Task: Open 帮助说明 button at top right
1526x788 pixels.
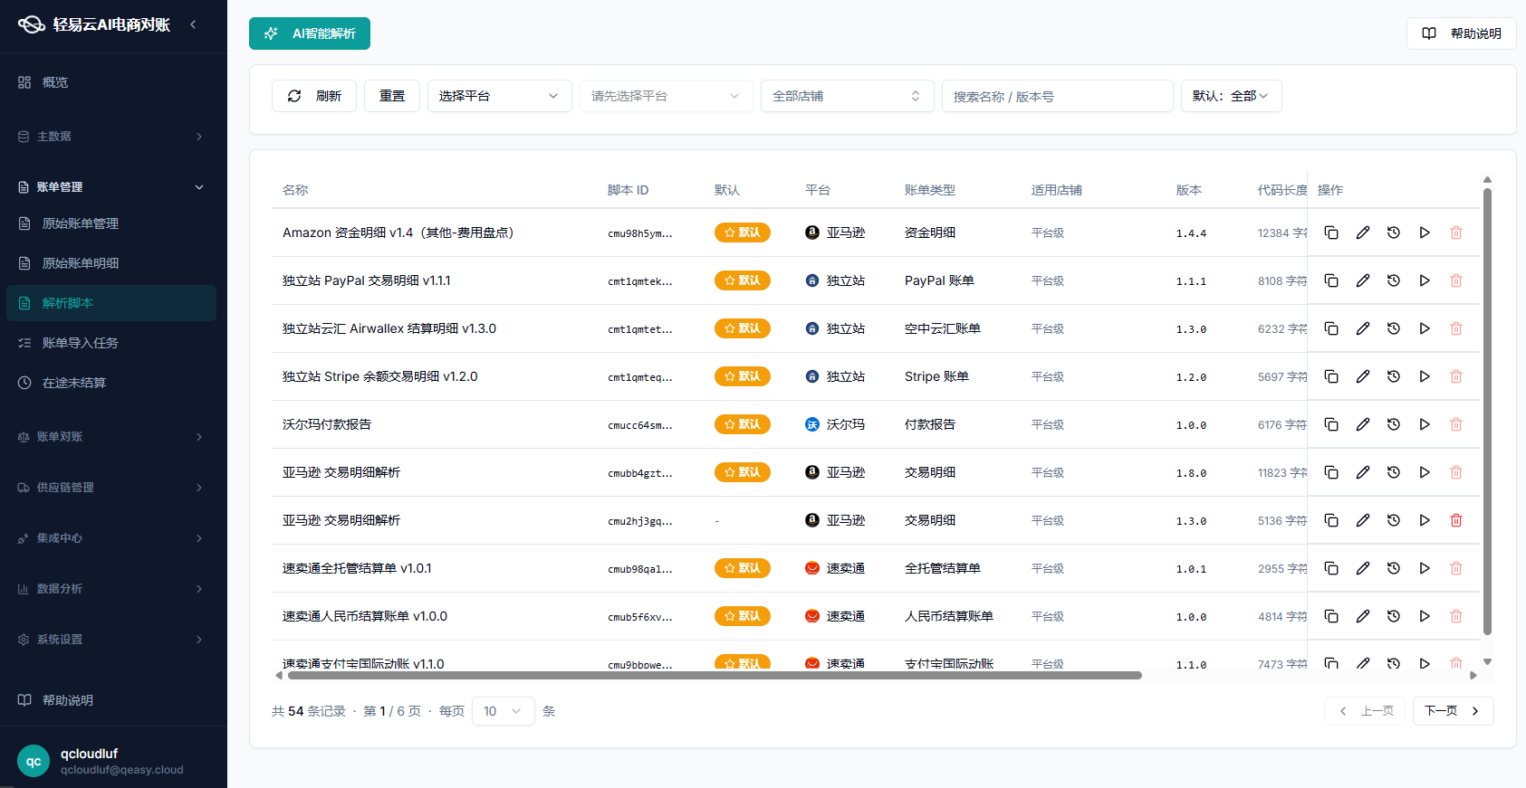Action: 1462,33
